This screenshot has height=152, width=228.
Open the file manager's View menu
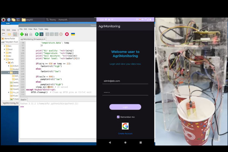tap(14, 30)
